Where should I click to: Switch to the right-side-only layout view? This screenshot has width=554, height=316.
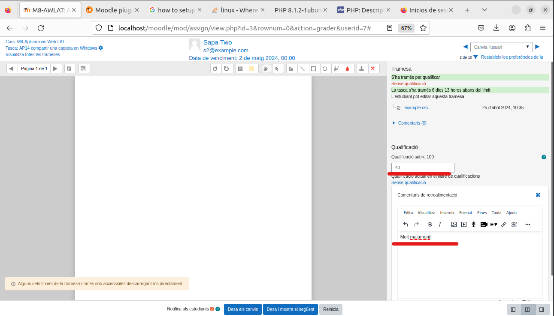coord(542,310)
